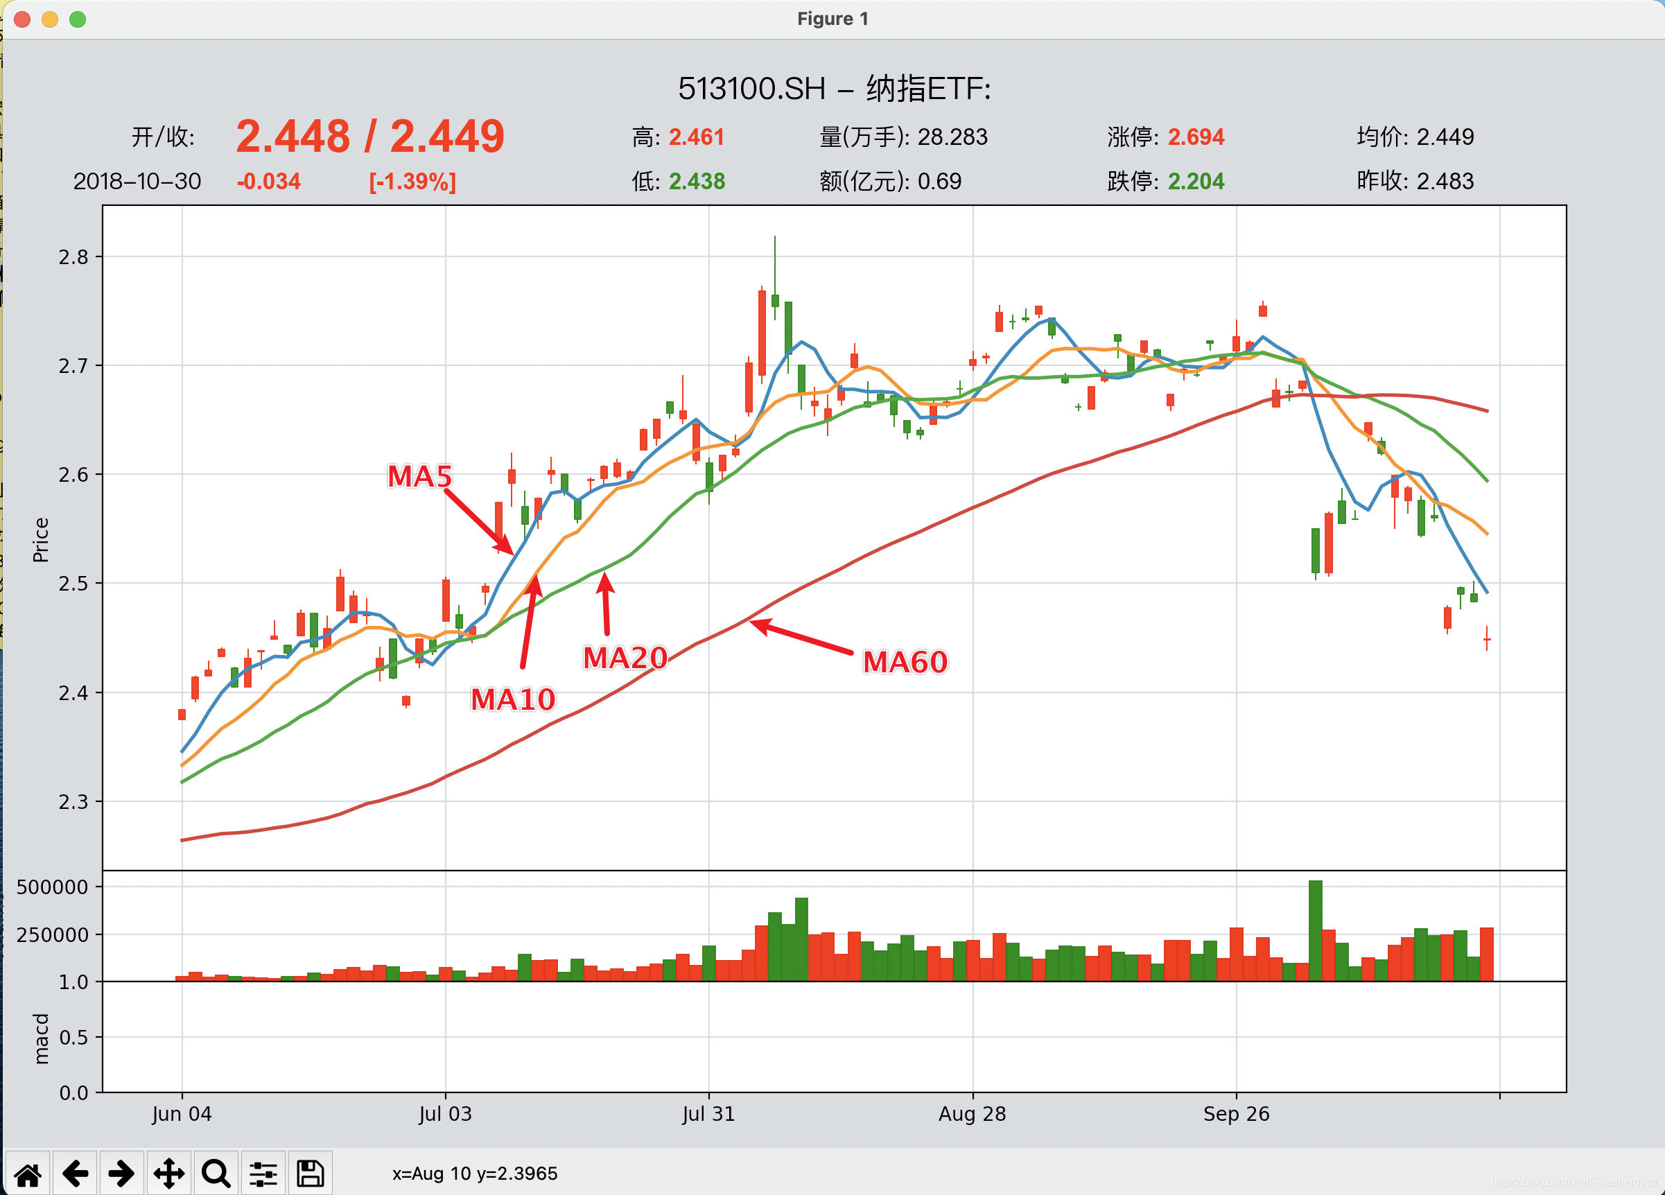Viewport: 1665px width, 1195px height.
Task: Click the tallest green volume bar
Action: 1315,931
